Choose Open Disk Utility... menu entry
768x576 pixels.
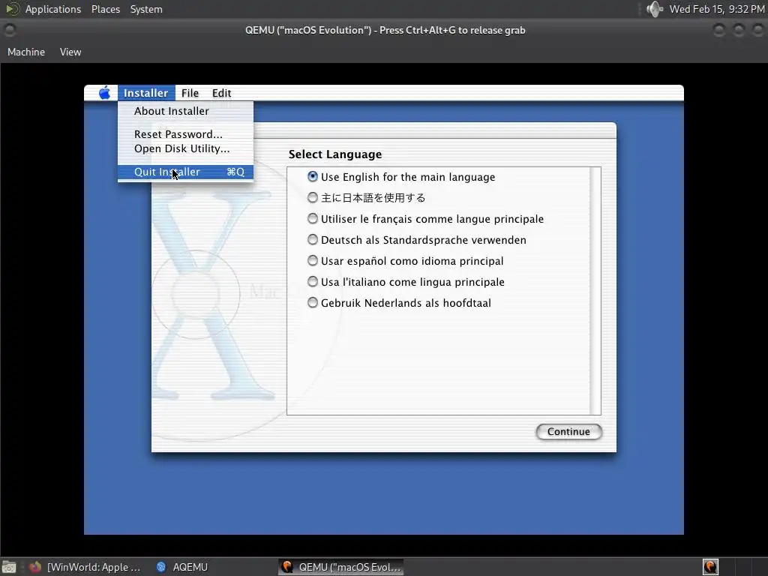(186, 148)
